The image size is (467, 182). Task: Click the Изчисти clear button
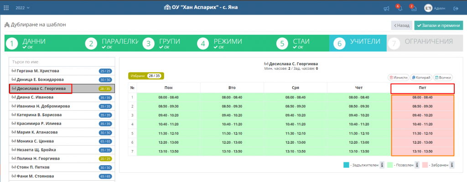point(398,78)
